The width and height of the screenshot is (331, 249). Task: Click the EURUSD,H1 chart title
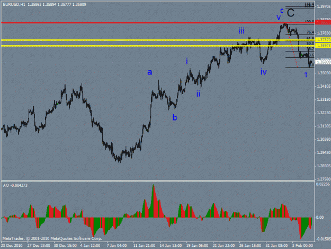point(14,4)
